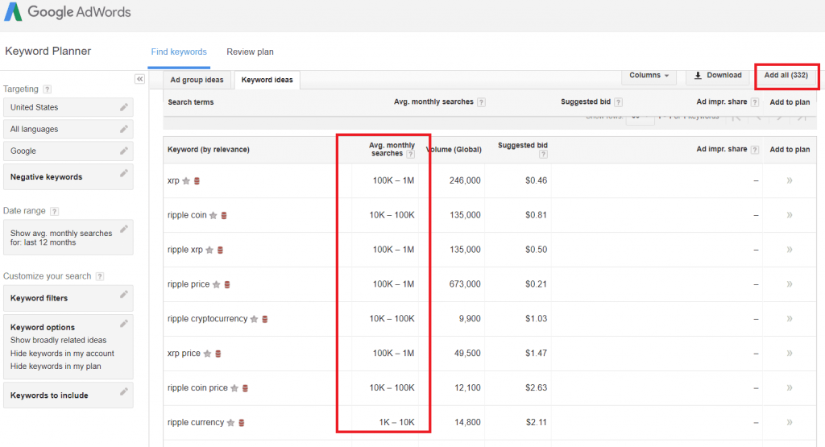This screenshot has width=825, height=447.
Task: Download the keyword ideas
Action: click(718, 76)
